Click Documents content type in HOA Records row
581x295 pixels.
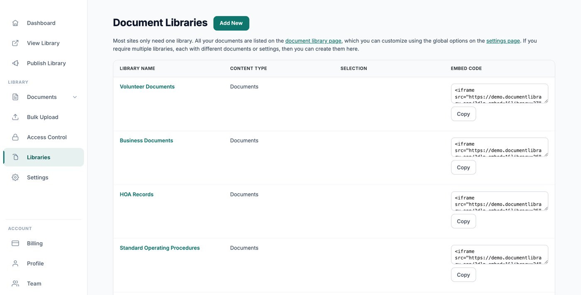244,194
